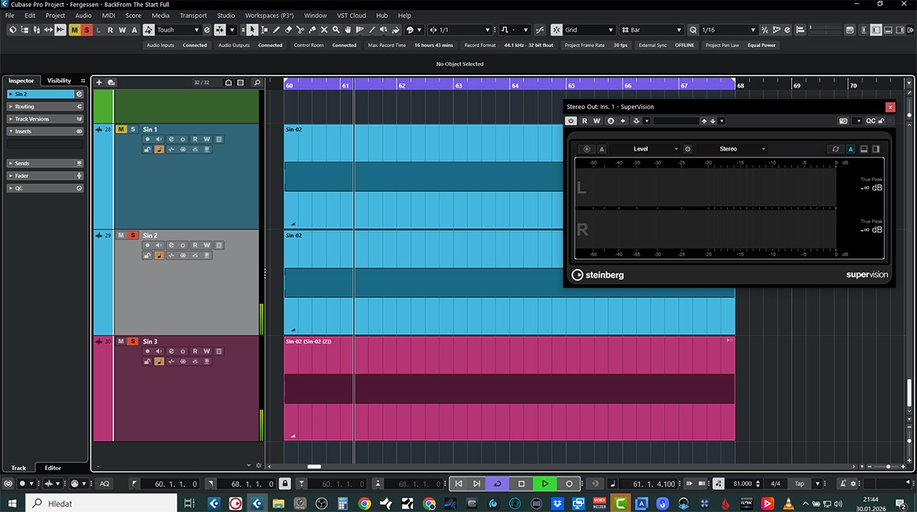Select the Eraser tool in toolbar
The image size is (917, 512).
click(x=288, y=30)
